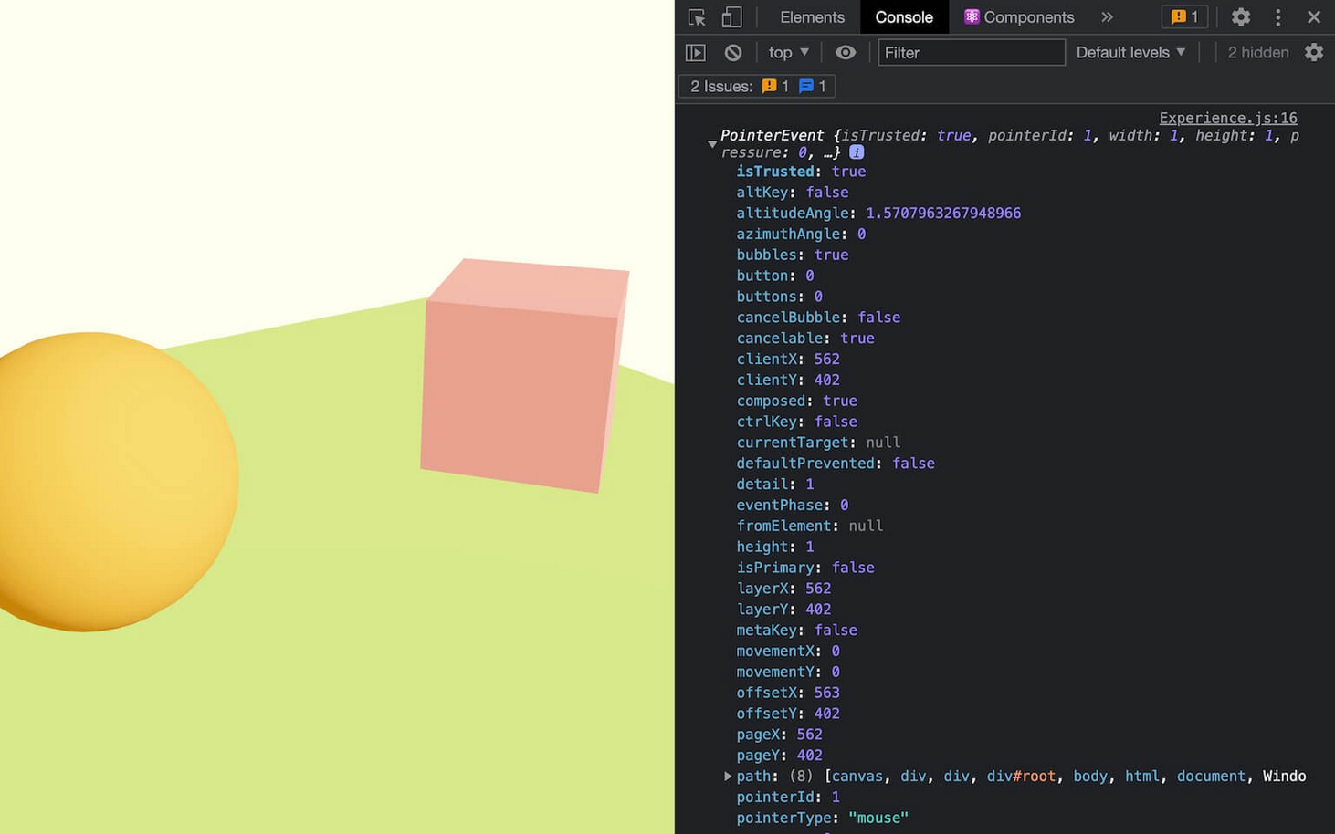This screenshot has width=1335, height=834.
Task: Open the Default levels dropdown
Action: (x=1130, y=53)
